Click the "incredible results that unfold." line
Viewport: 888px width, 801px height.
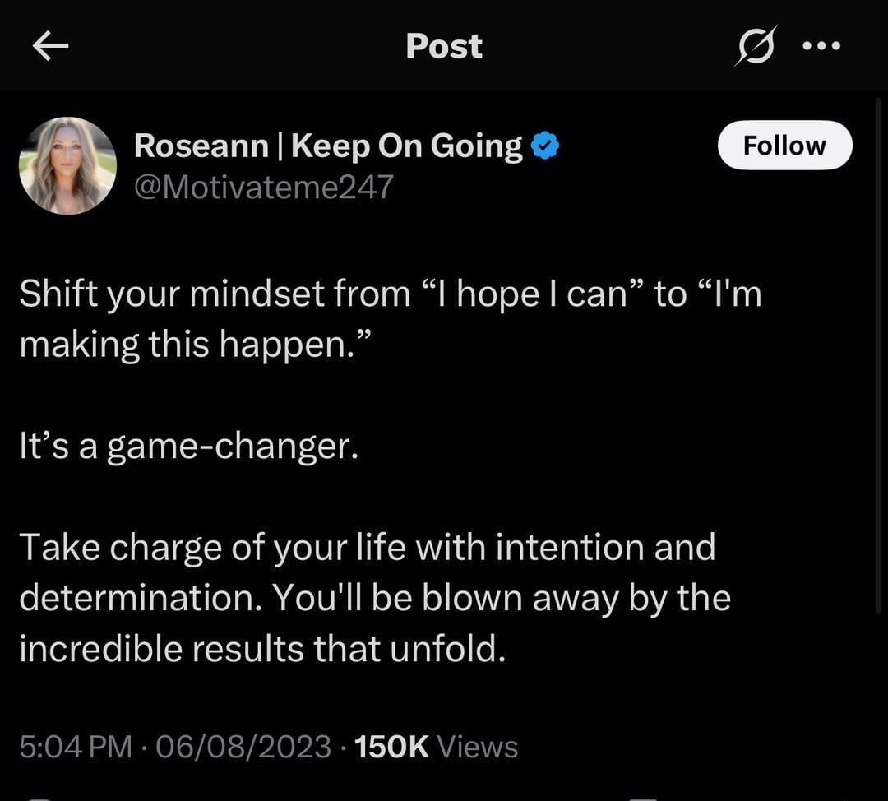tap(261, 649)
